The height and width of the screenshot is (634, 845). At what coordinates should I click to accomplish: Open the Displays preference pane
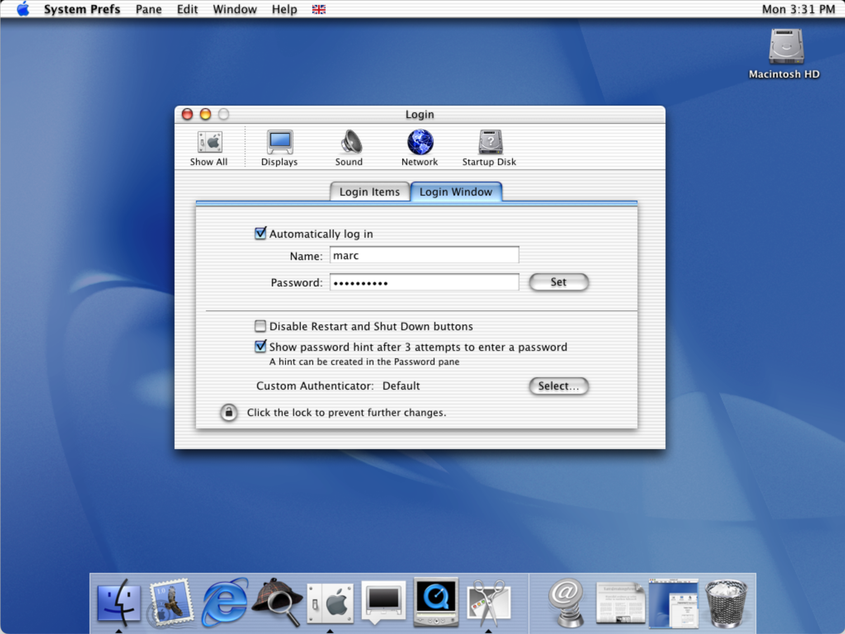click(279, 148)
